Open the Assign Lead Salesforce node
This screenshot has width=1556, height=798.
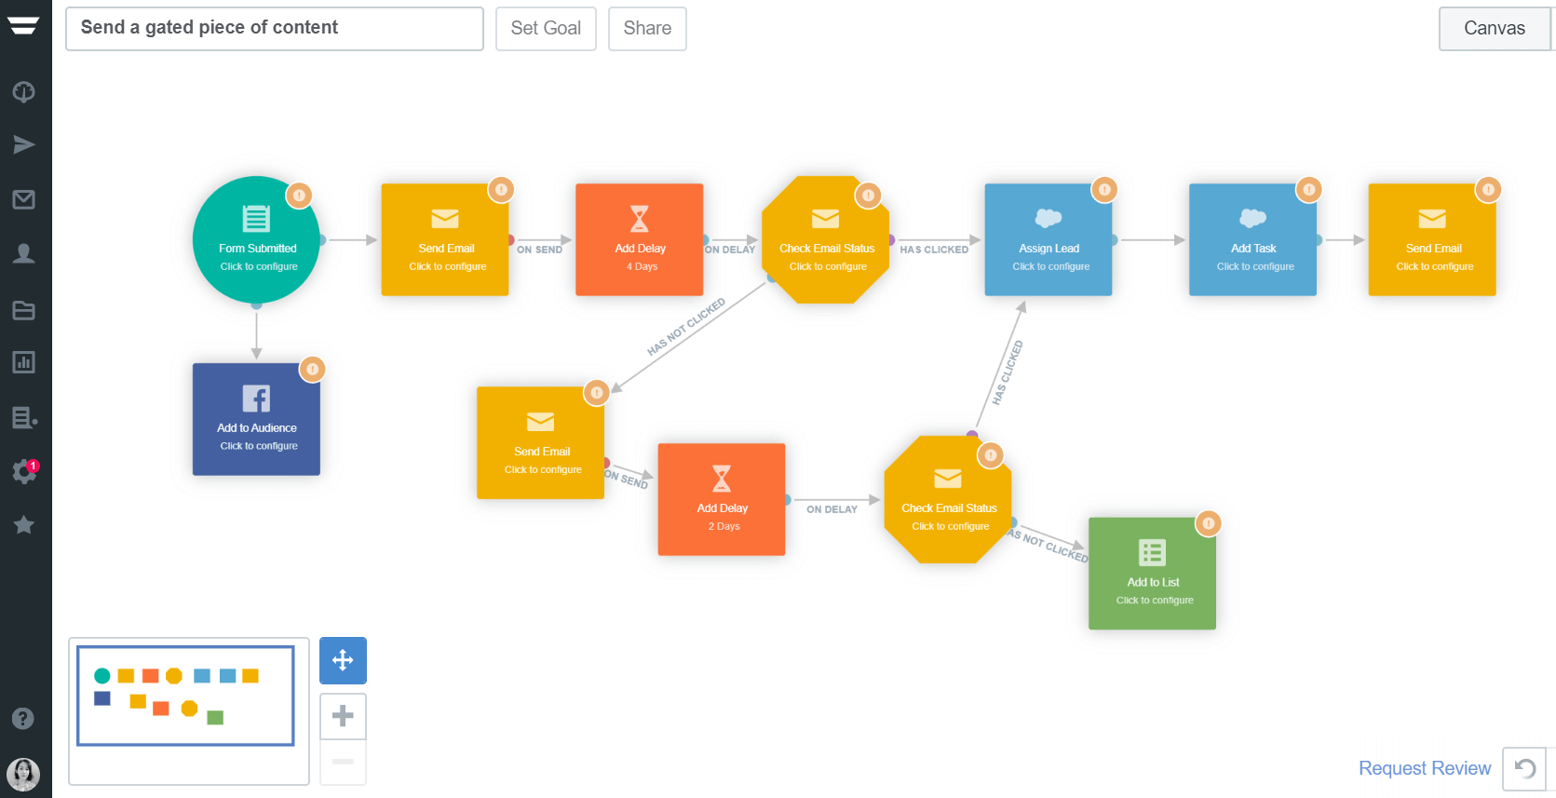[1048, 240]
